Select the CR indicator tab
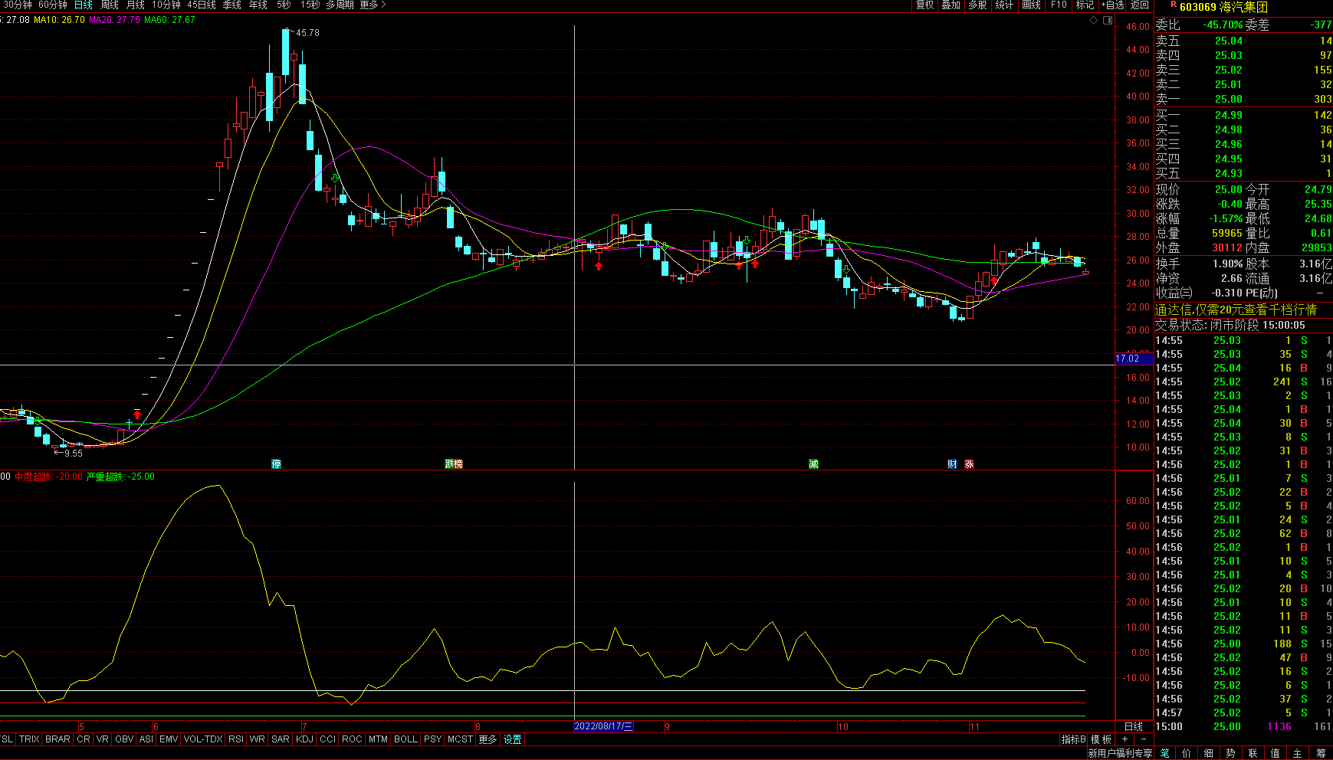The height and width of the screenshot is (760, 1333). (84, 739)
